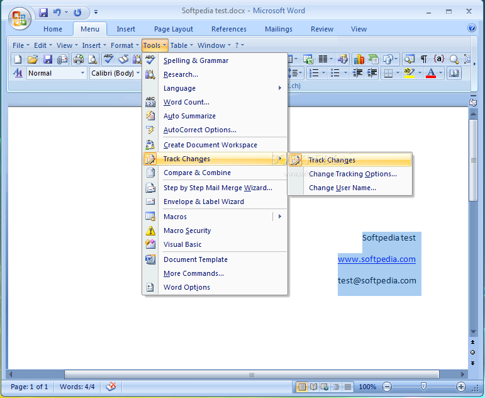Image resolution: width=485 pixels, height=398 pixels.
Task: Click the Quick Print printer icon
Action: [79, 59]
